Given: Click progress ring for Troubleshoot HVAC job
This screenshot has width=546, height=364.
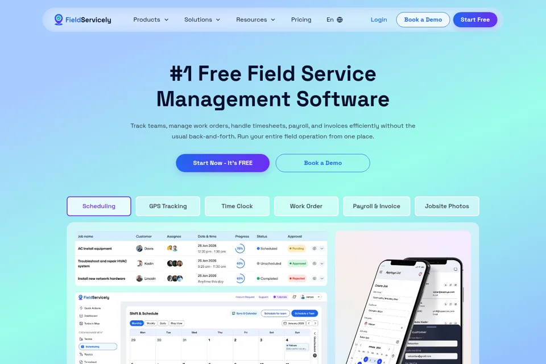Looking at the screenshot, I should pyautogui.click(x=240, y=263).
